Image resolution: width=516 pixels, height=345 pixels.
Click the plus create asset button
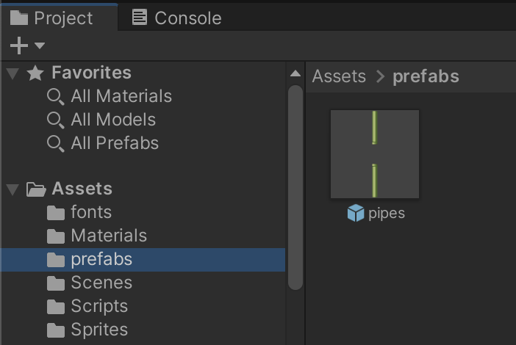click(x=19, y=46)
